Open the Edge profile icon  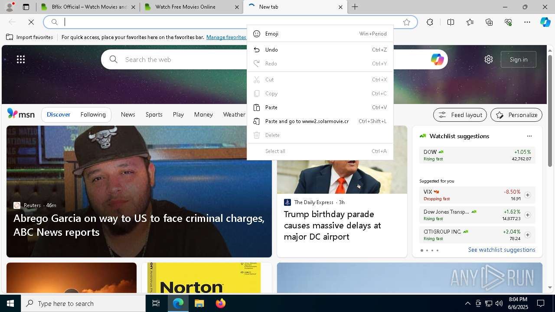click(x=9, y=7)
